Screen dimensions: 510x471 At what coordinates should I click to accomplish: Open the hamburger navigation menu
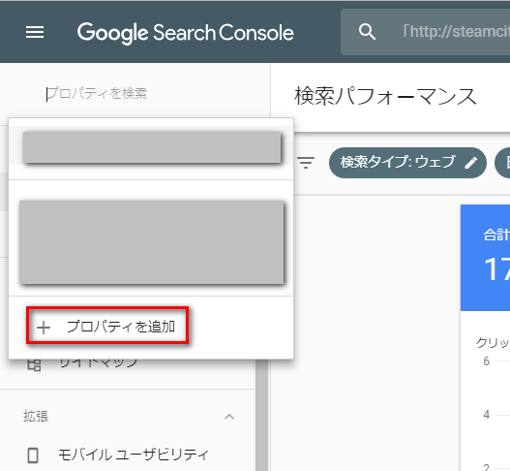tap(35, 32)
